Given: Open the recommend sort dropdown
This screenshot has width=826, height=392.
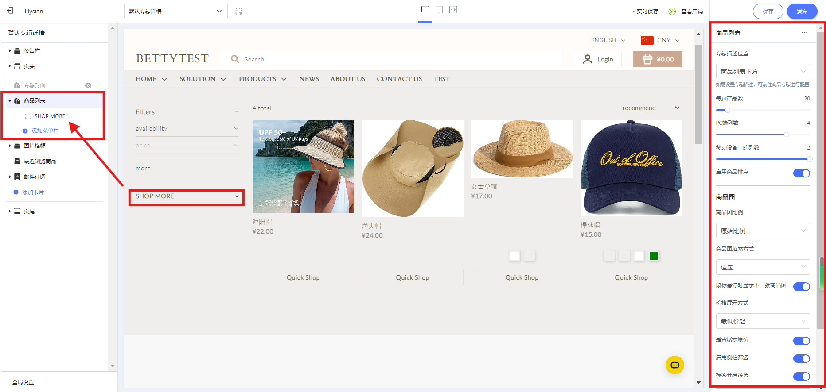Looking at the screenshot, I should [x=651, y=108].
